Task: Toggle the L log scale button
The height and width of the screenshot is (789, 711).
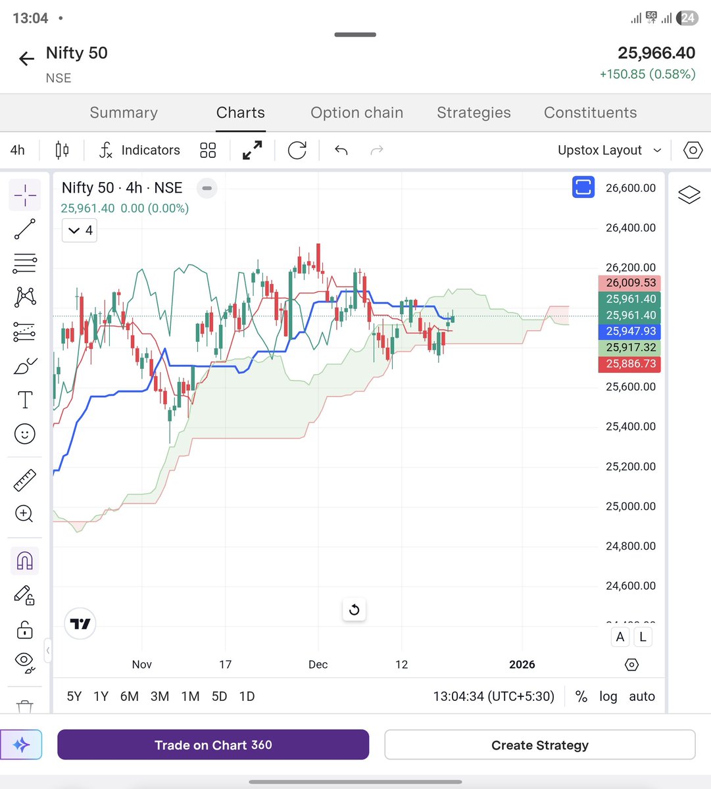Action: 643,636
